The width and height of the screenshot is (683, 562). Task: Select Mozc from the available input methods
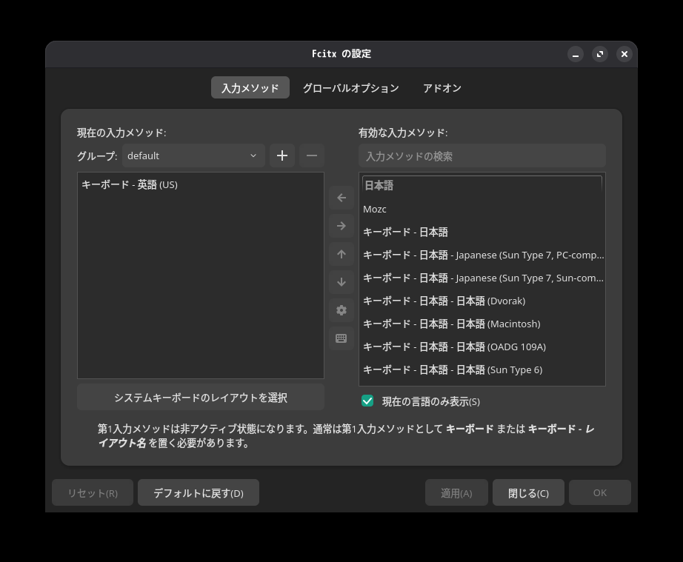[374, 209]
